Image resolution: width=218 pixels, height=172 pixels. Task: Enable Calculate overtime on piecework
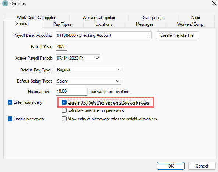64,110
